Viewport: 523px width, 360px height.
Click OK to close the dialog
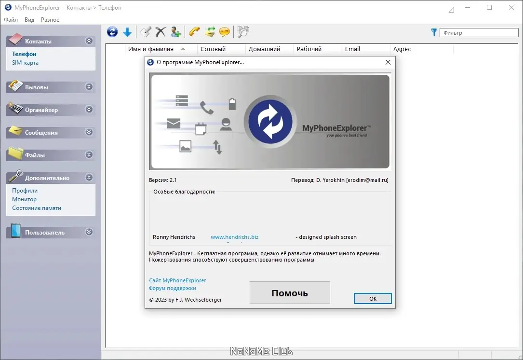373,299
